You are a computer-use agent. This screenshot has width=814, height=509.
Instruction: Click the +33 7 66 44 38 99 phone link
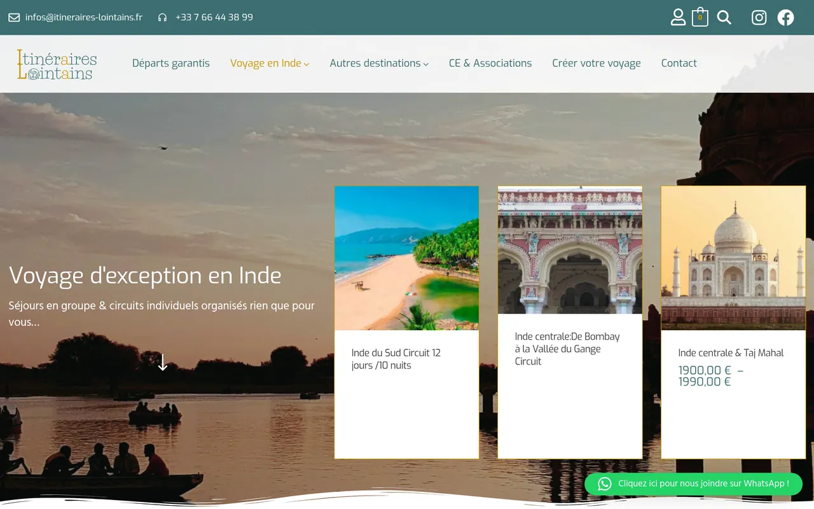pyautogui.click(x=214, y=17)
